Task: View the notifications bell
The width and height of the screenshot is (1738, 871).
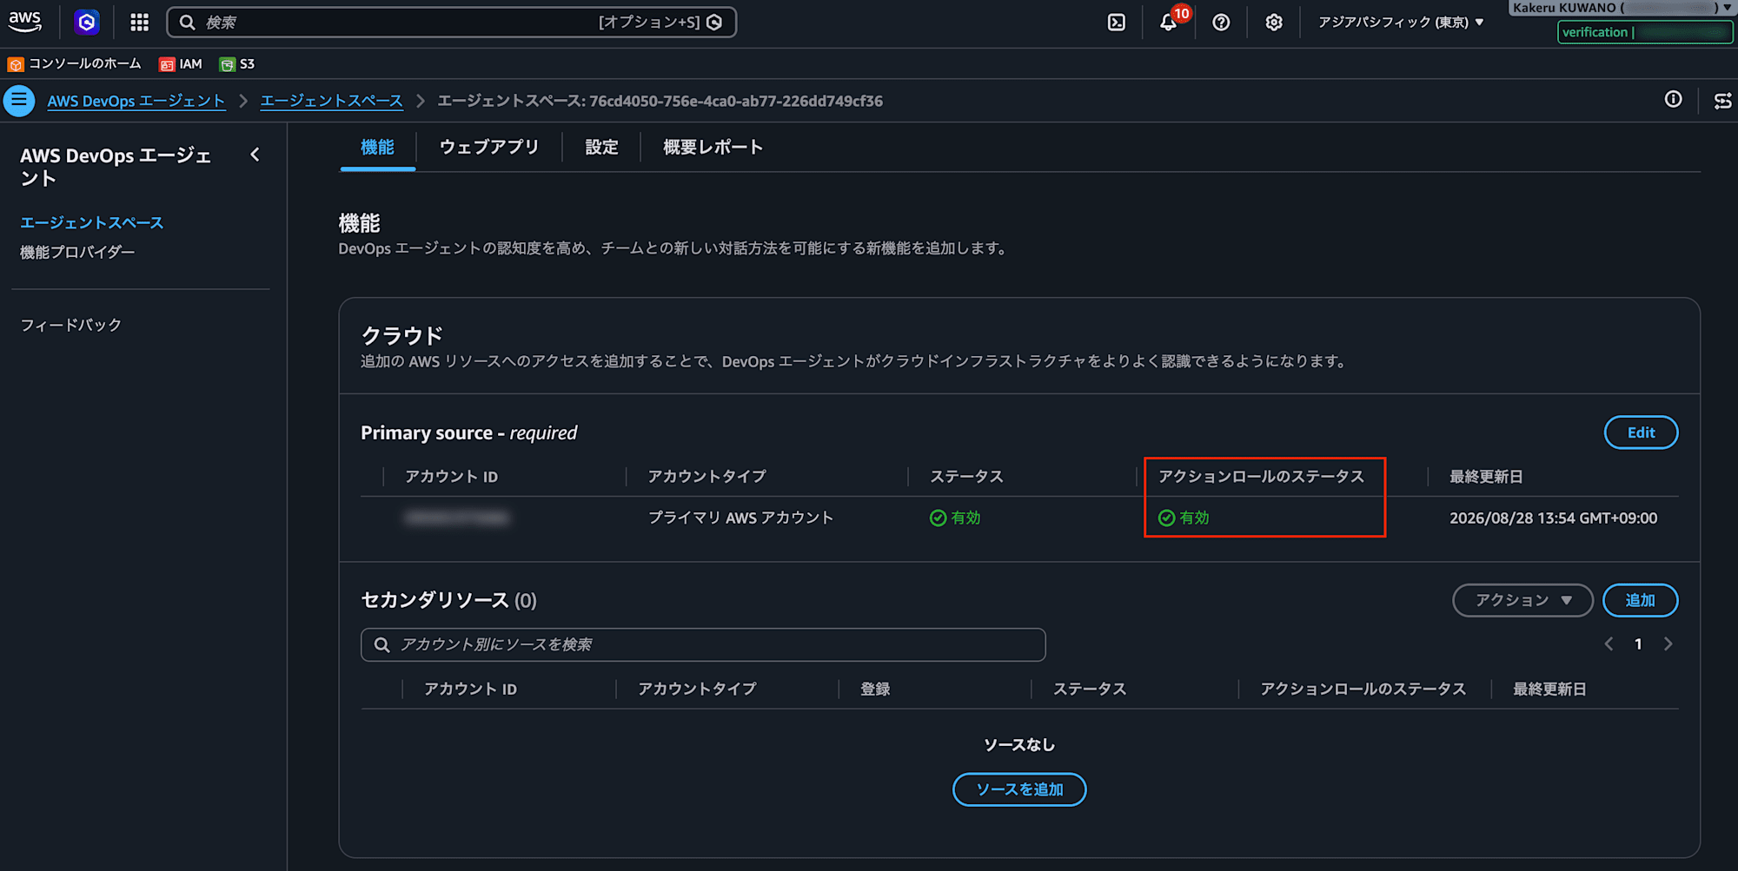Action: [1169, 23]
